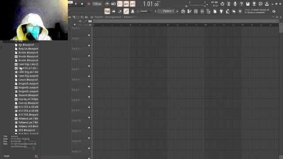The width and height of the screenshot is (283, 159).
Task: Start playback with the Play button
Action: click(x=76, y=4)
